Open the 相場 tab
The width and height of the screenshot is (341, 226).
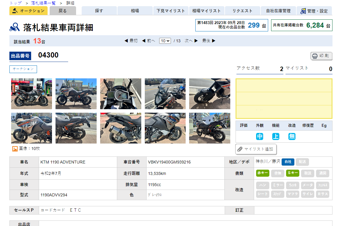coord(135,11)
